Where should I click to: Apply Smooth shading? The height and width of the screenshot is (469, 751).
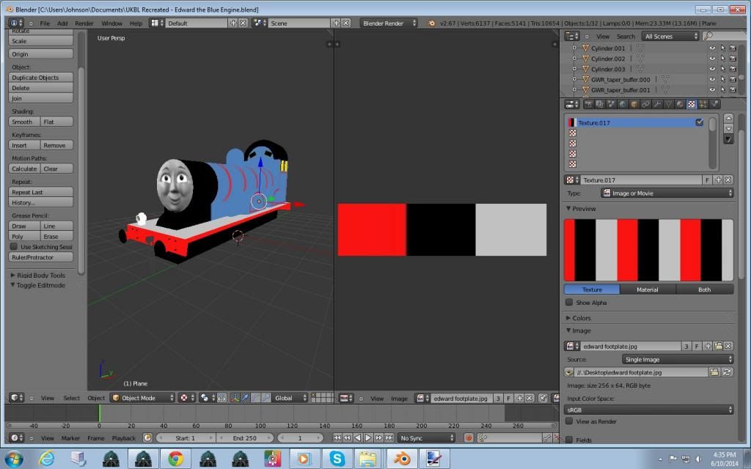pos(24,122)
